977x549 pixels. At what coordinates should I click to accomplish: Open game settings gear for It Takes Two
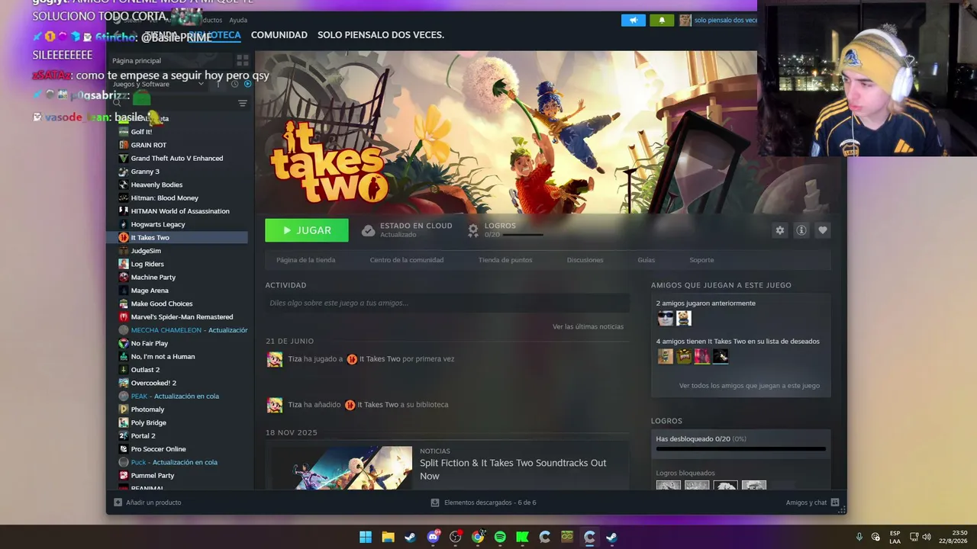click(779, 230)
